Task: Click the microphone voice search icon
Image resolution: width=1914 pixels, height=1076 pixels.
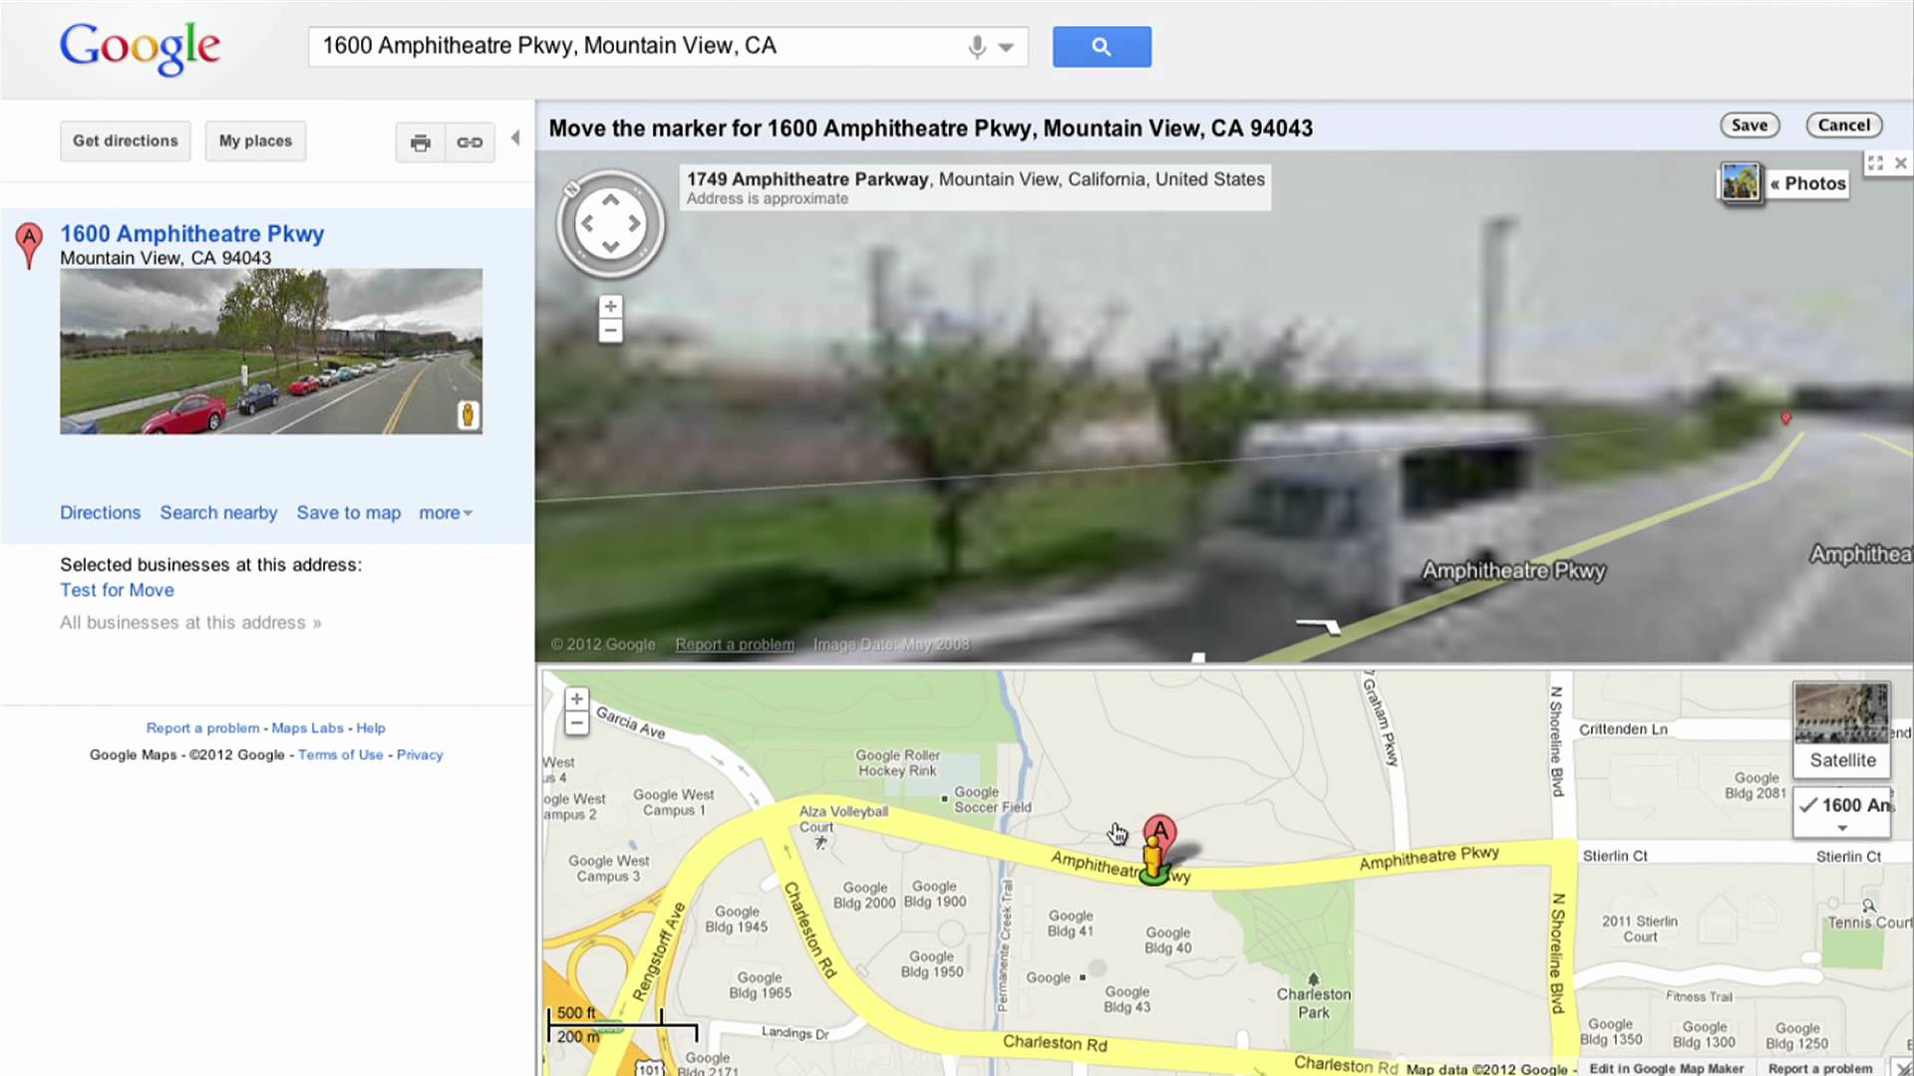Action: [977, 47]
